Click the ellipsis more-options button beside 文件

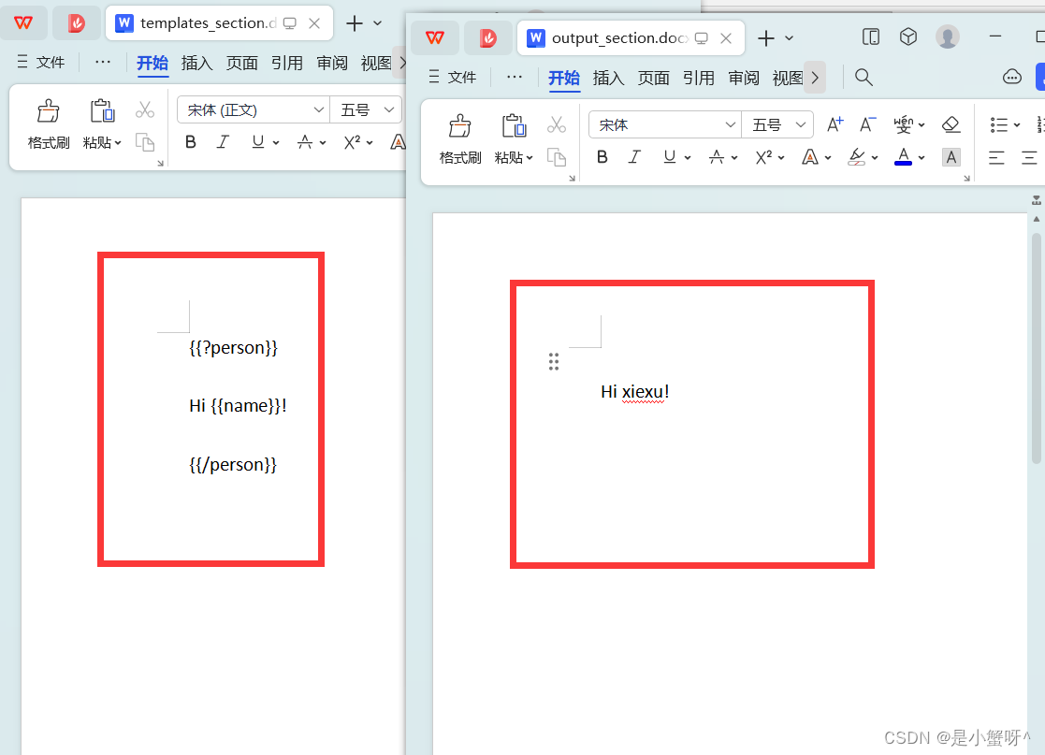(x=513, y=78)
